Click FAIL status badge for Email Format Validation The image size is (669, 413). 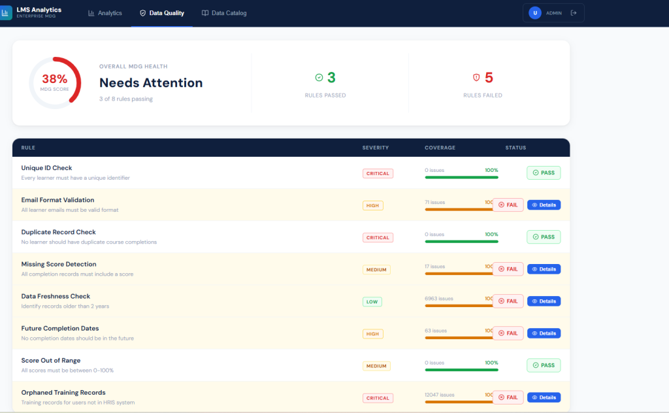click(x=508, y=205)
